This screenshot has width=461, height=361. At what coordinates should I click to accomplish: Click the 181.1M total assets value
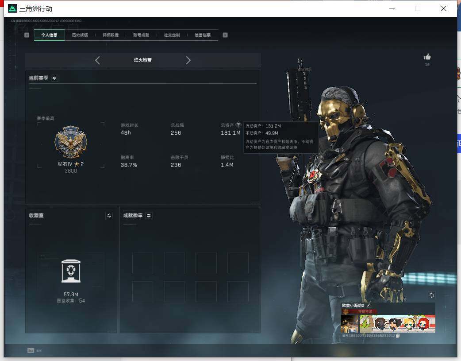coord(230,133)
